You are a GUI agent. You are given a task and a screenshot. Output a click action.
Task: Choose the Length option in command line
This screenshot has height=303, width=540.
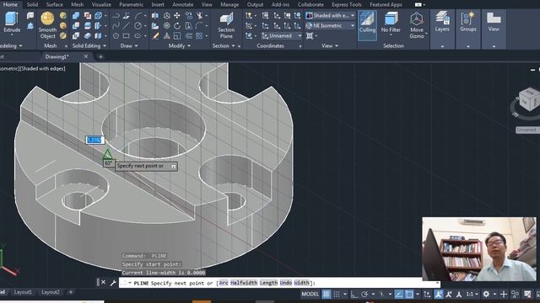(268, 283)
